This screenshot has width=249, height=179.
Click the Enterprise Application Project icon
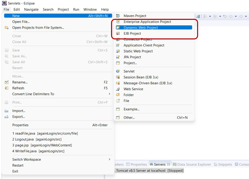(x=118, y=22)
